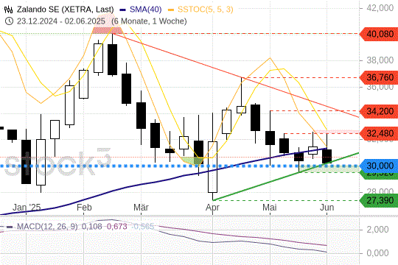Select the SMA(40) legend label
Screen dimensions: 398x265
146,10
